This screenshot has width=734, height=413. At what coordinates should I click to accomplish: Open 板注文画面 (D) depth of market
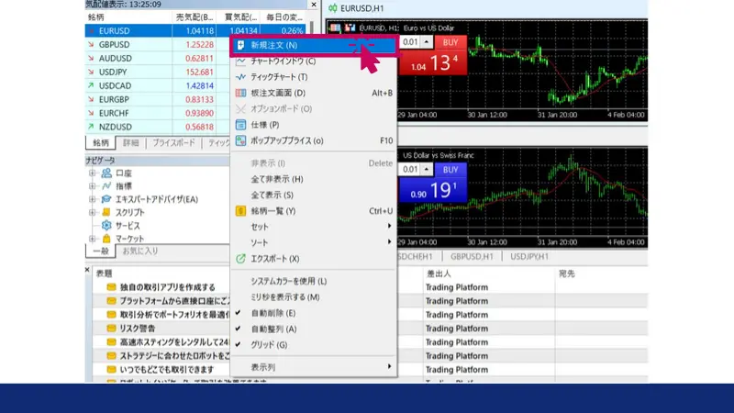(x=277, y=93)
